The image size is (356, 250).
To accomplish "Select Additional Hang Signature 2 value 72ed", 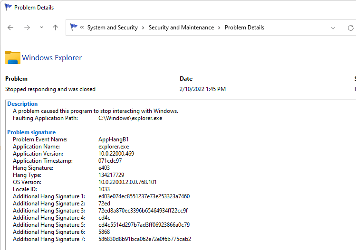I will (104, 204).
